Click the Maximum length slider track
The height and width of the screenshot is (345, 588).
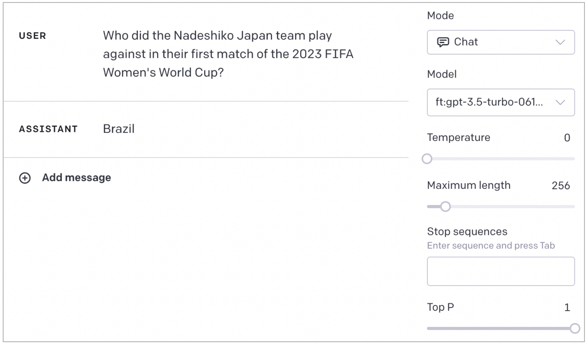tap(501, 207)
